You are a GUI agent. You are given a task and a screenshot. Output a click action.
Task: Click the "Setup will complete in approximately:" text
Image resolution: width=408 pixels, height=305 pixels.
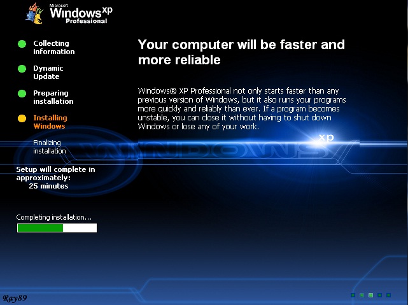[55, 174]
